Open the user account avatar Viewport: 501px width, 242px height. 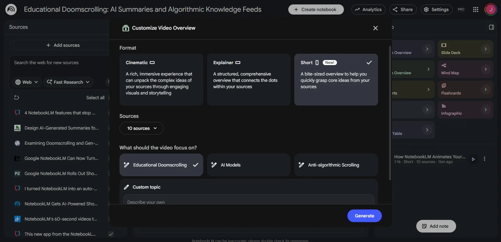(491, 9)
